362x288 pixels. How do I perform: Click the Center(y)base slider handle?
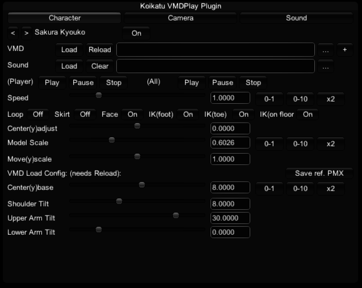coord(142,185)
